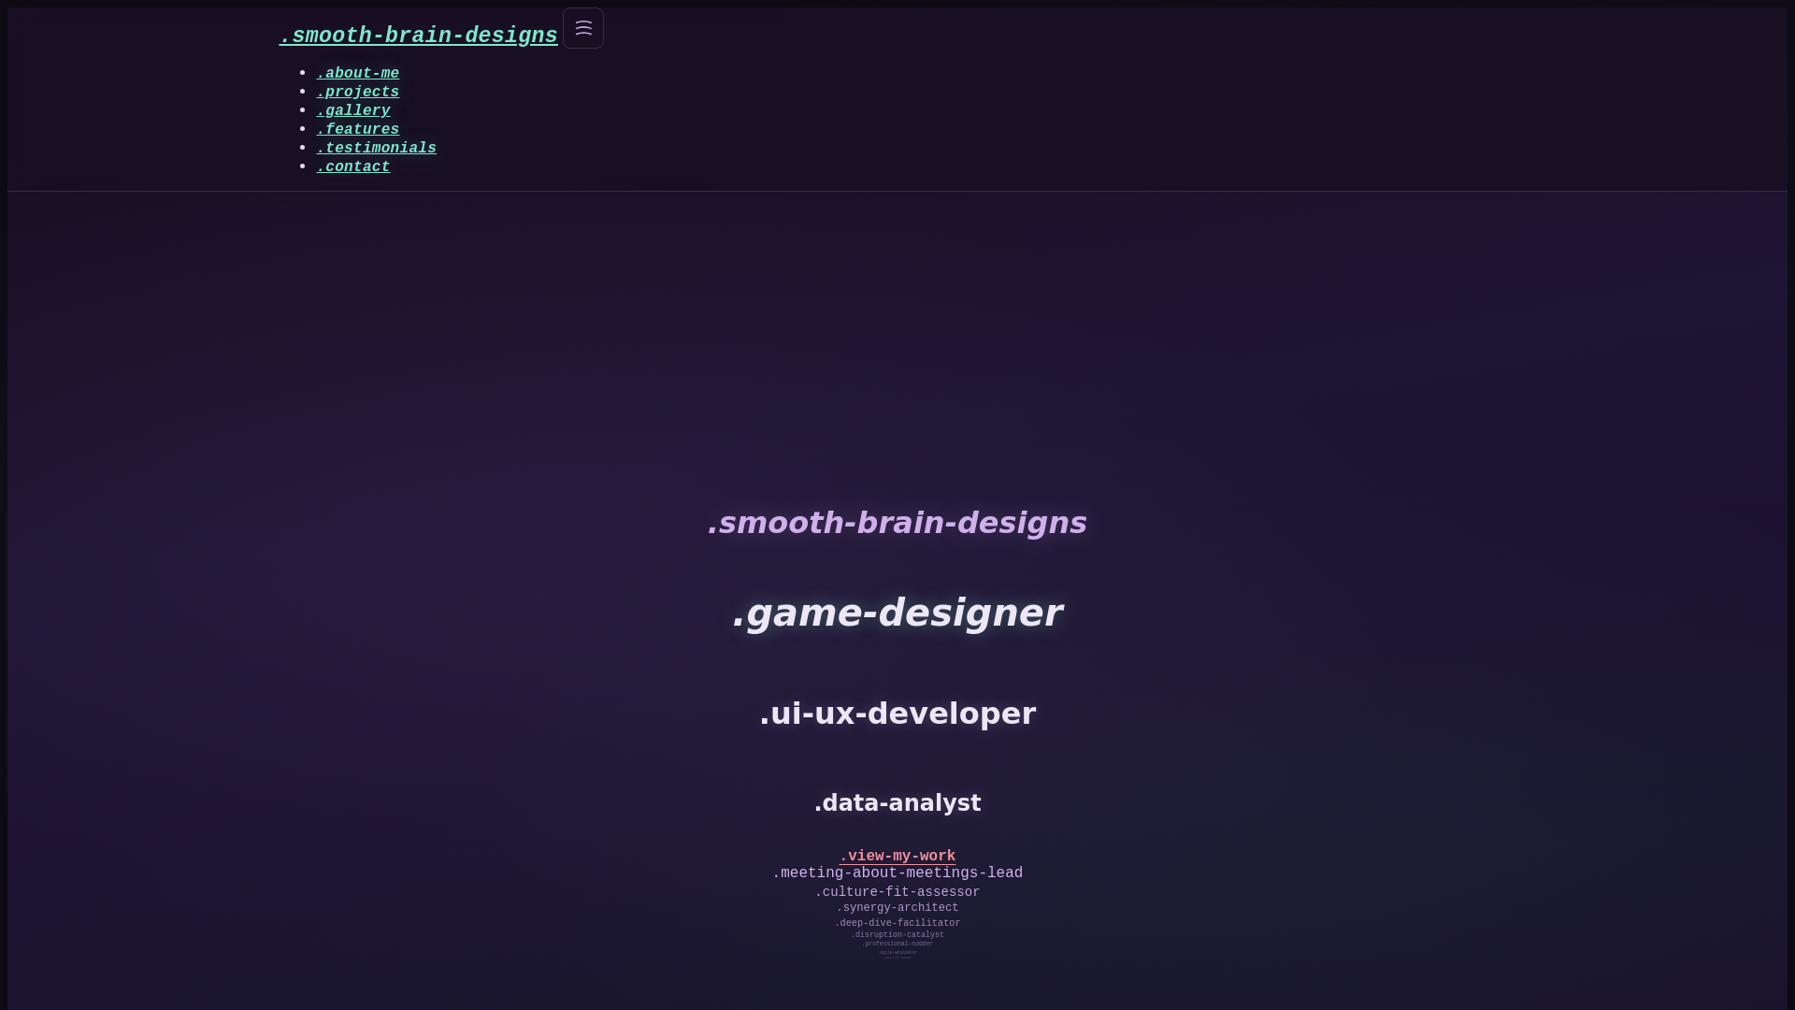Image resolution: width=1795 pixels, height=1010 pixels.
Task: Click the .view-my-work link
Action: coord(897,856)
